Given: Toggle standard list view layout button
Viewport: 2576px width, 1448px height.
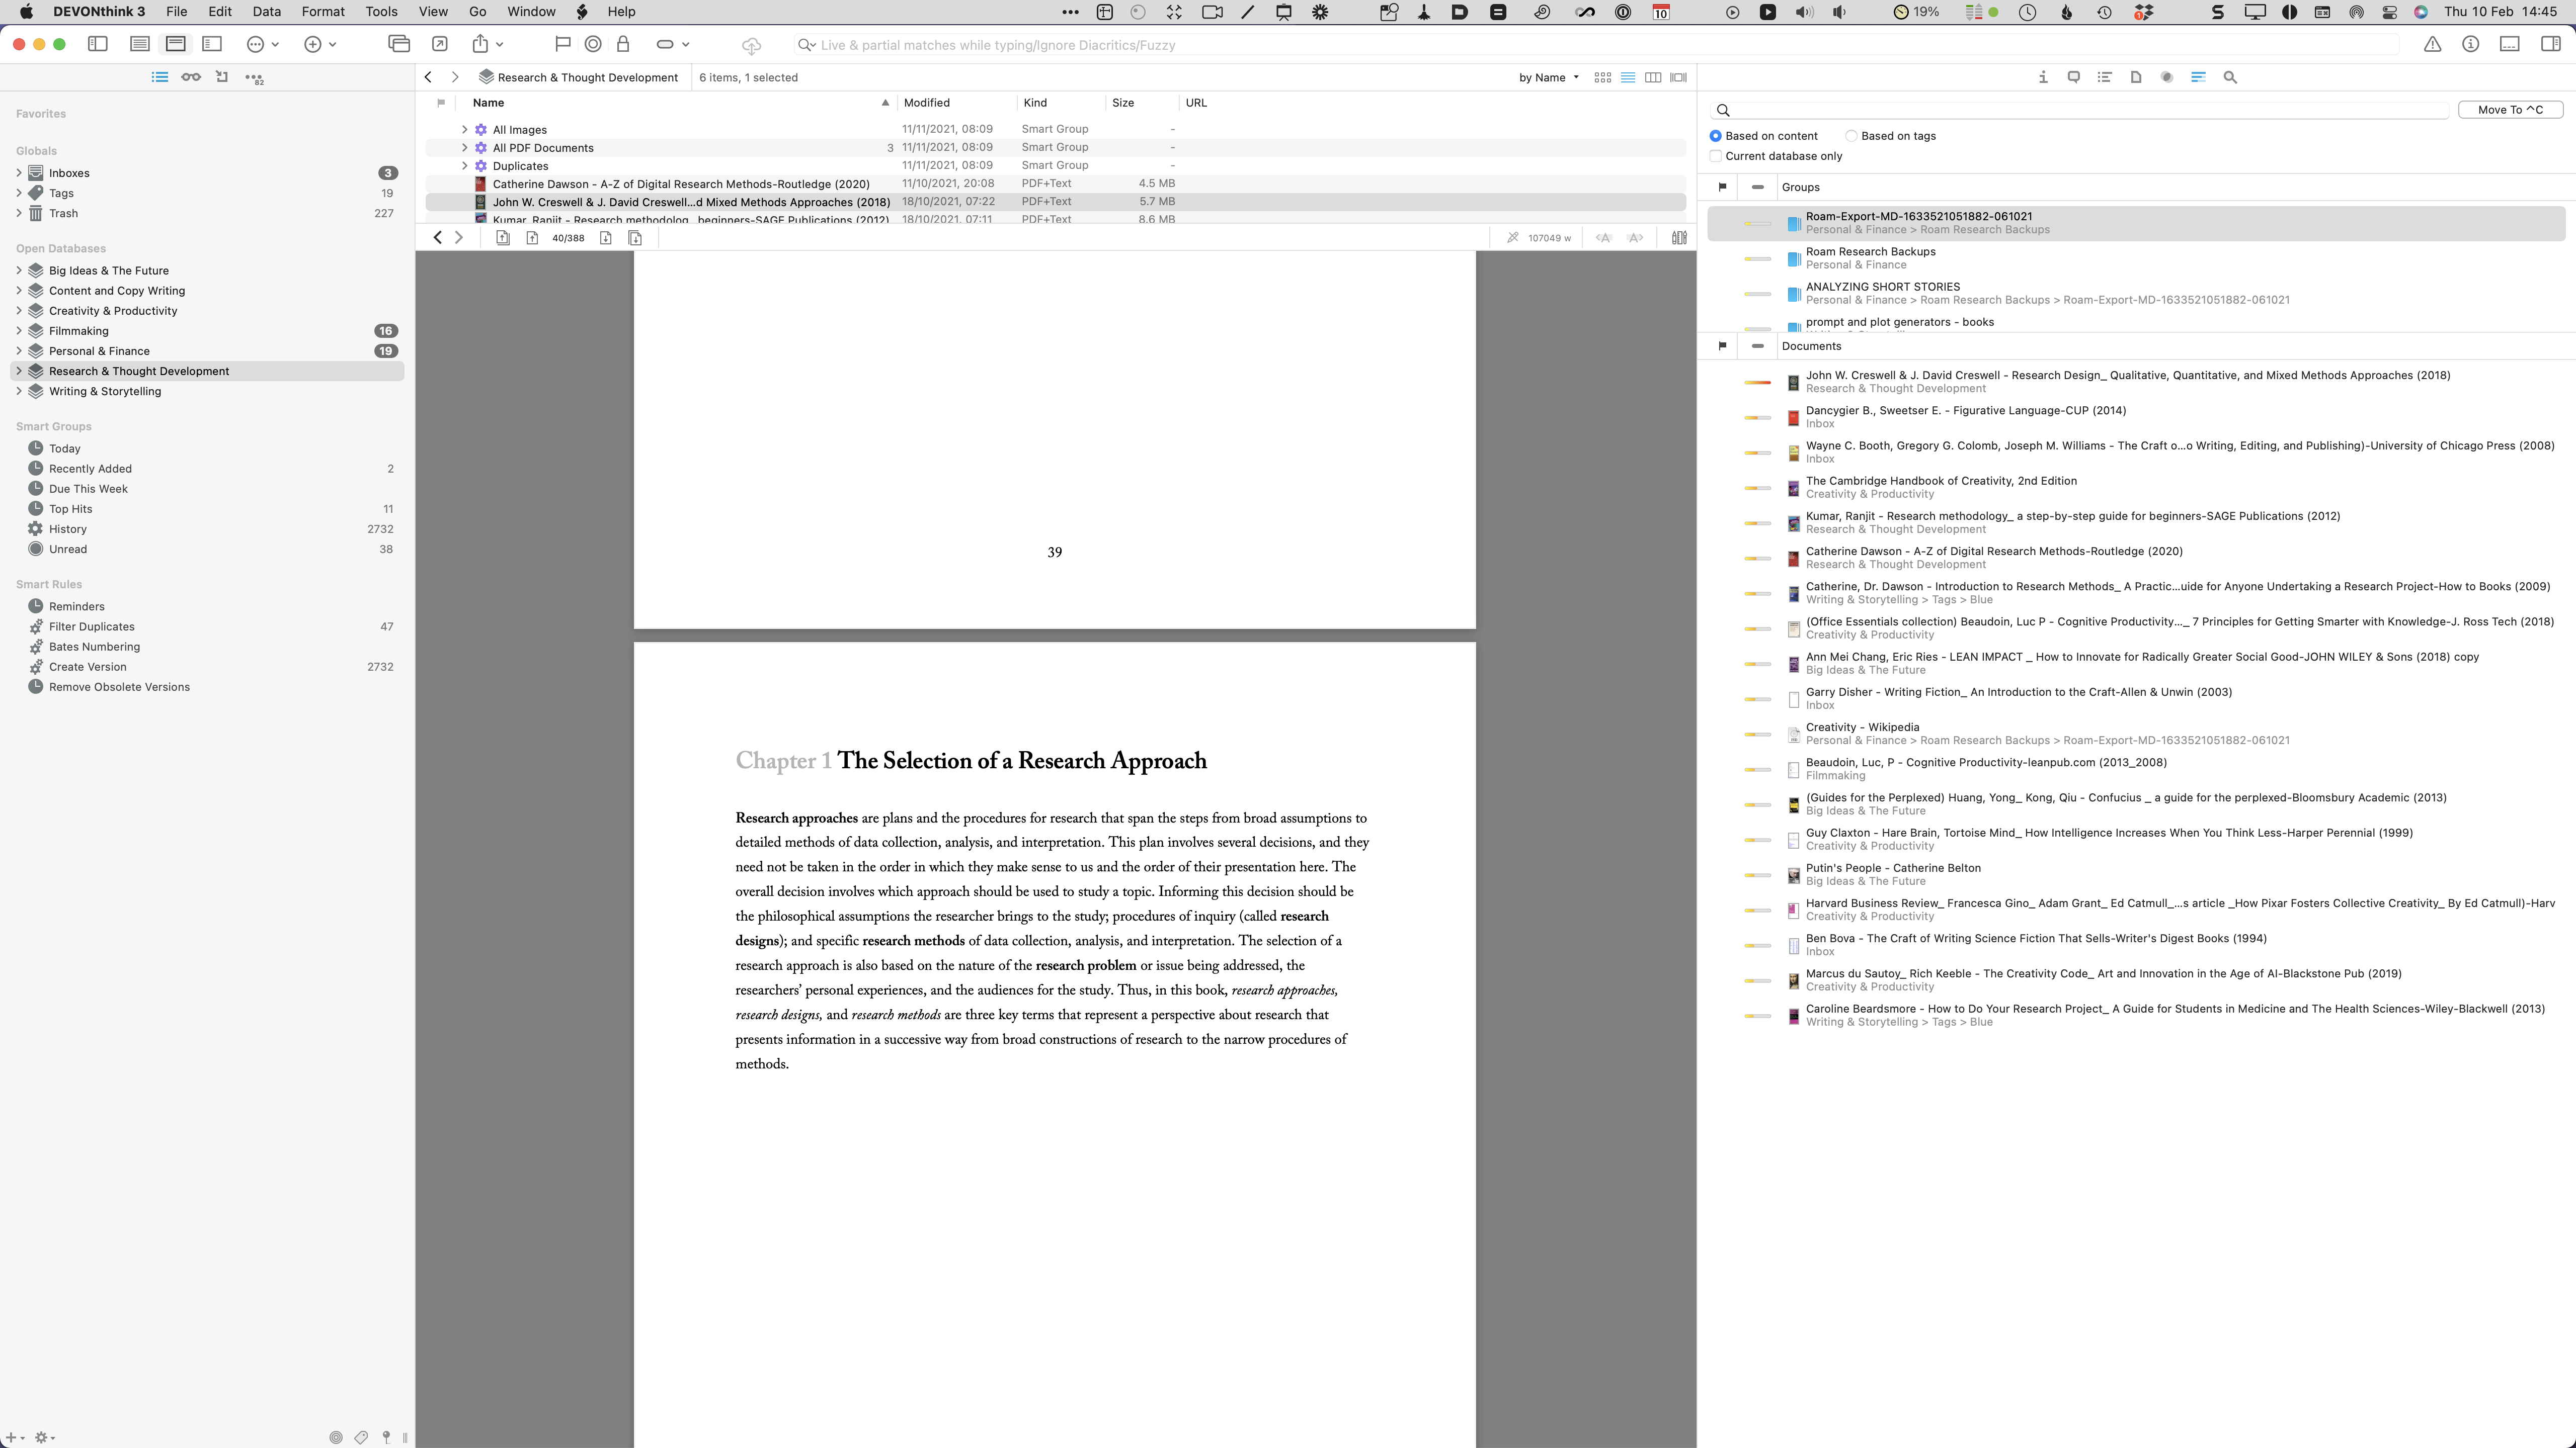Looking at the screenshot, I should pos(140,44).
